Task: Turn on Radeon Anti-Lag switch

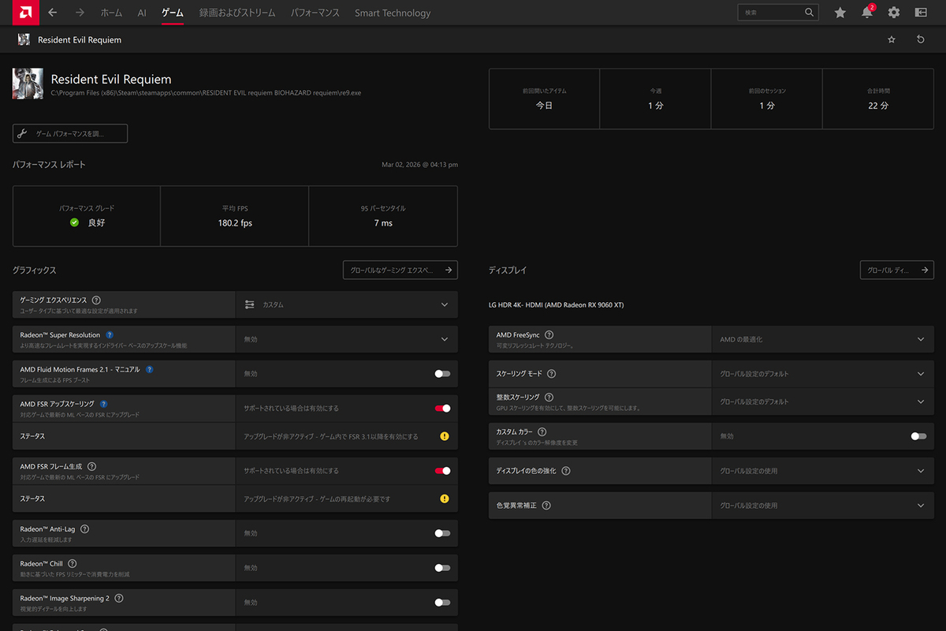Action: point(442,533)
